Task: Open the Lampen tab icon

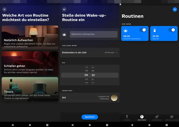Action: click(x=127, y=117)
